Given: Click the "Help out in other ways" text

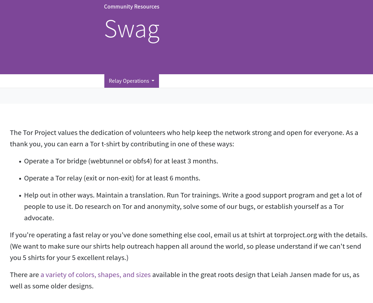Looking at the screenshot, I should coord(59,195).
